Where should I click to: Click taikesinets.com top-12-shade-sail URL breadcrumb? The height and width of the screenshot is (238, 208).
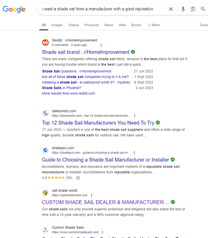pyautogui.click(x=91, y=116)
